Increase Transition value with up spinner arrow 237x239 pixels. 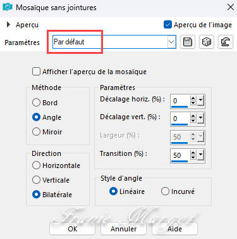(x=193, y=153)
